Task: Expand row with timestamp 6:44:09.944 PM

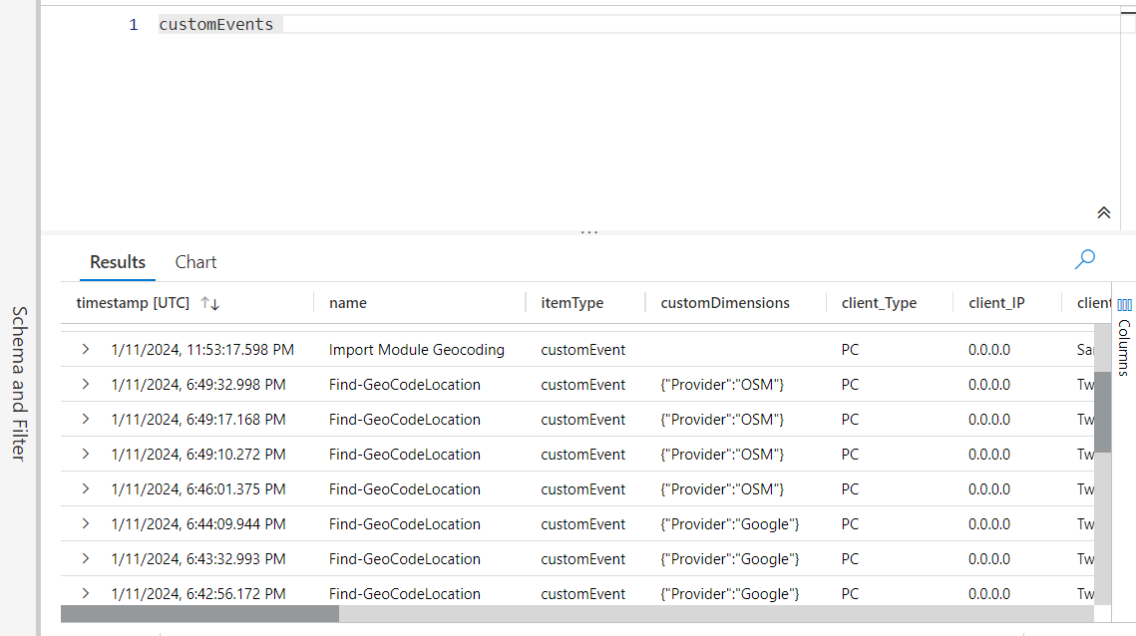Action: click(86, 523)
